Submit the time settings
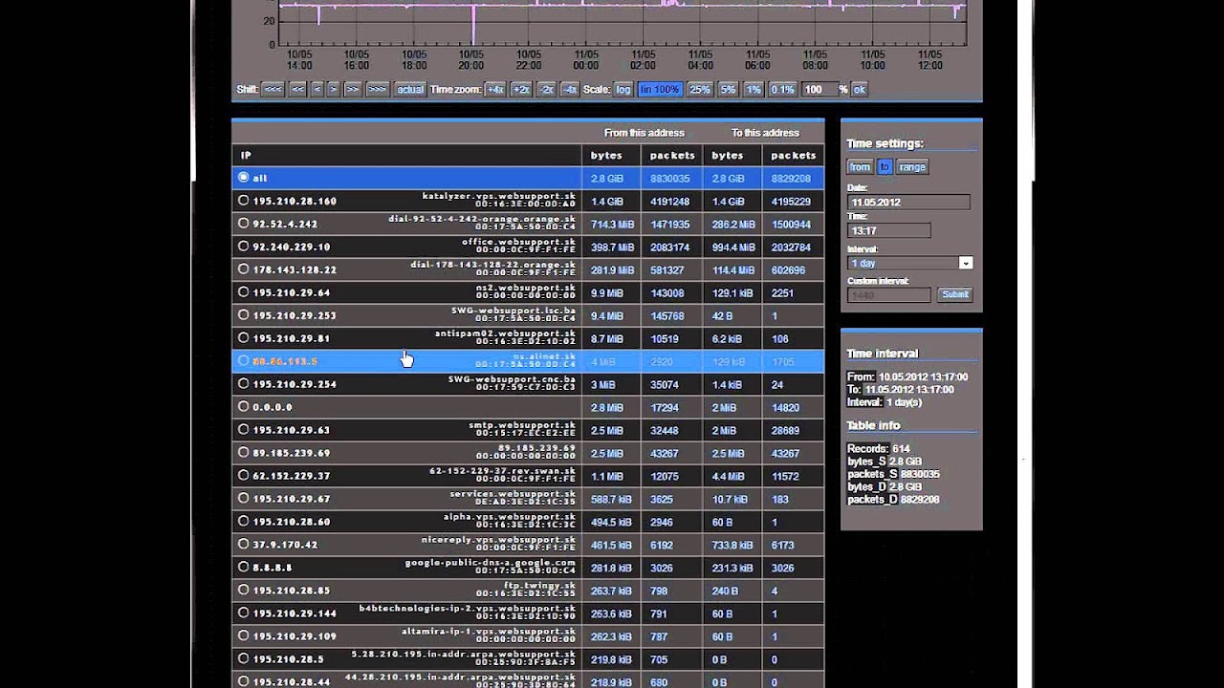 point(955,294)
